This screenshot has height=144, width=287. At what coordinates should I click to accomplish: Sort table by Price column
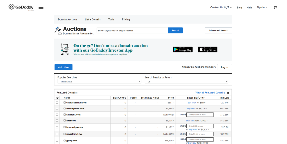coord(171,98)
